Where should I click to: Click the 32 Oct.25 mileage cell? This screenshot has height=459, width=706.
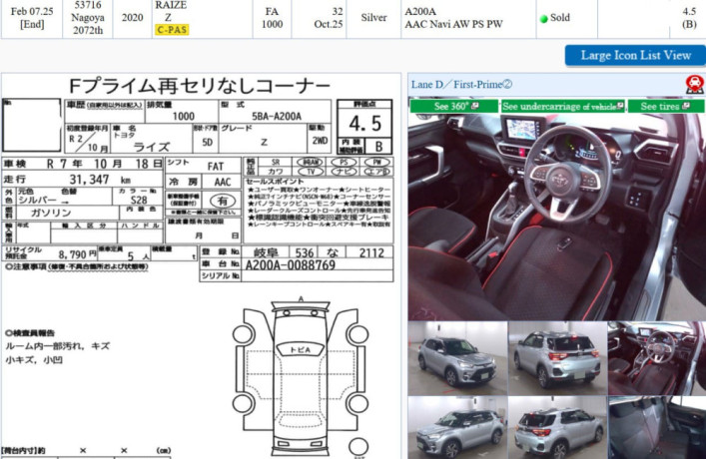coord(320,18)
